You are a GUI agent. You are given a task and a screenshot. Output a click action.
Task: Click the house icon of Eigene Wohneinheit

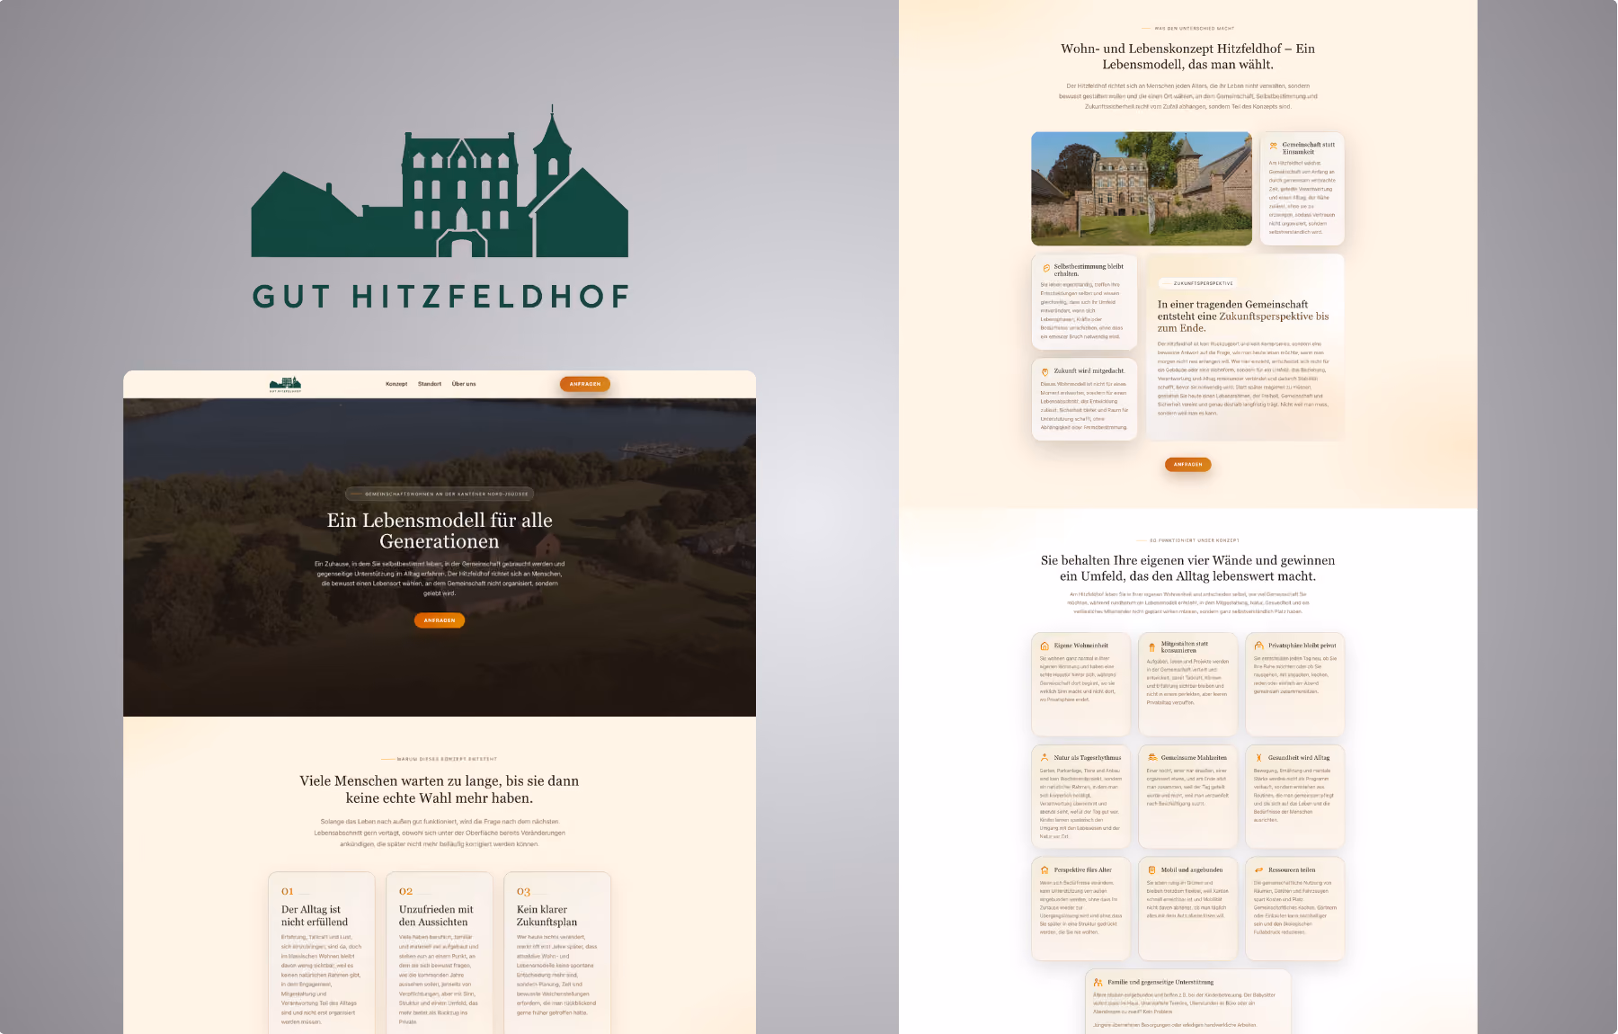point(1045,646)
